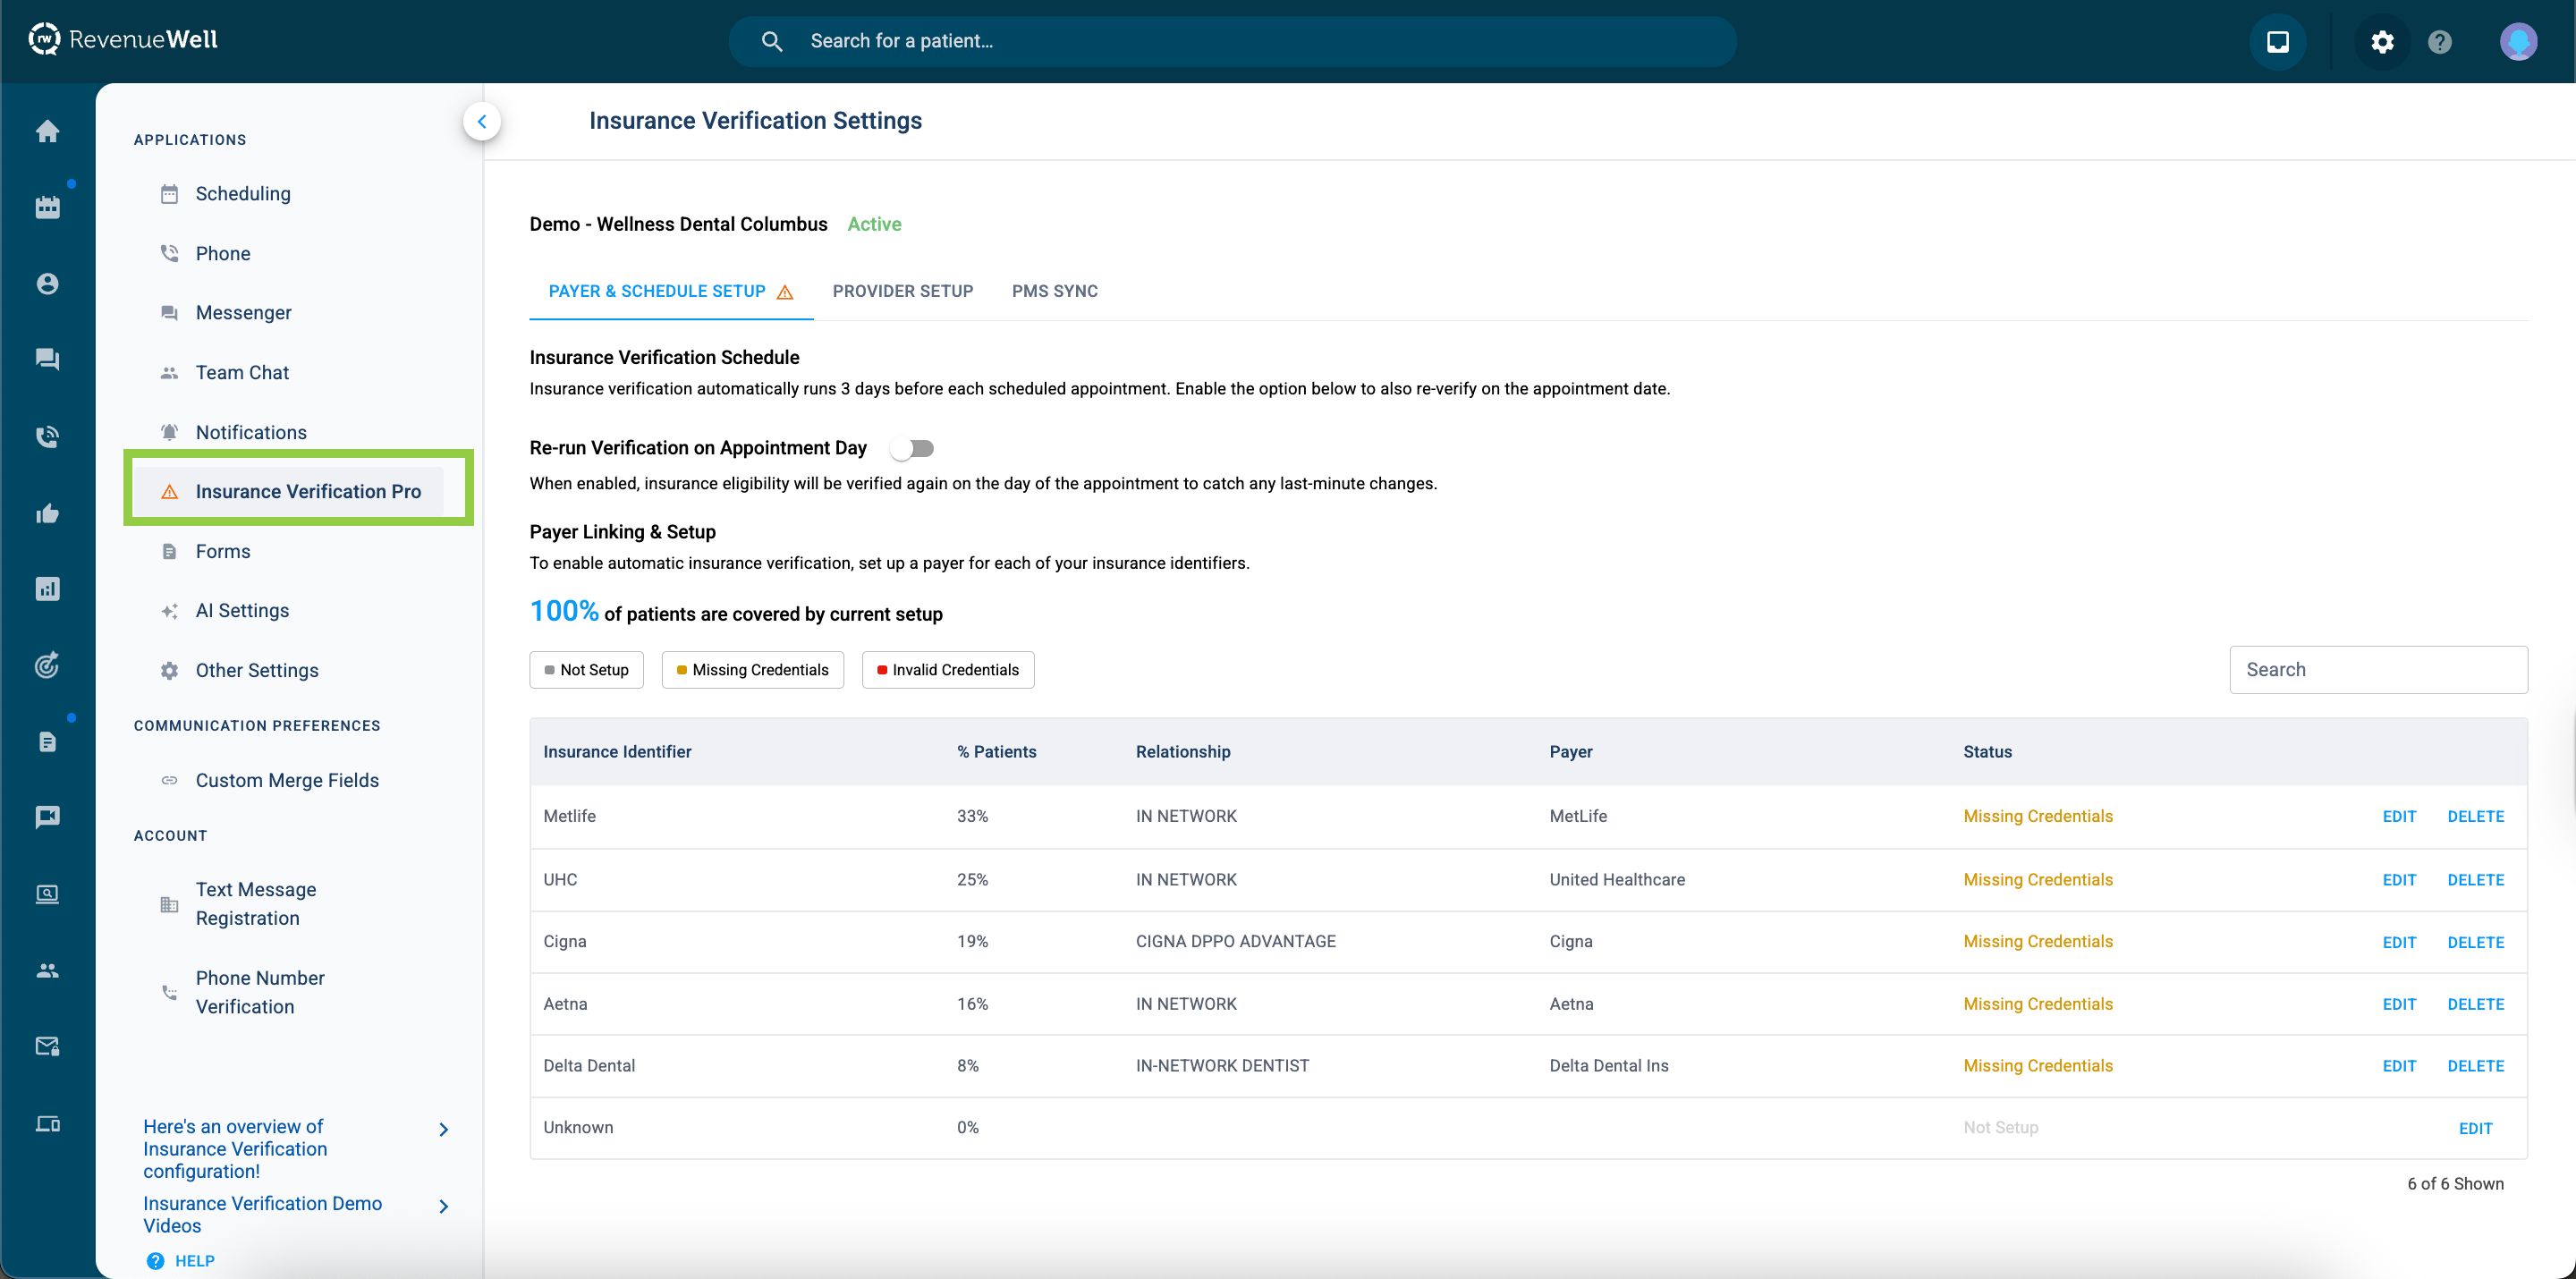Screen dimensions: 2576x1279
Task: Open the user avatar profile icon
Action: click(2517, 41)
